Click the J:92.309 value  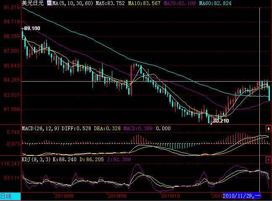(119, 160)
